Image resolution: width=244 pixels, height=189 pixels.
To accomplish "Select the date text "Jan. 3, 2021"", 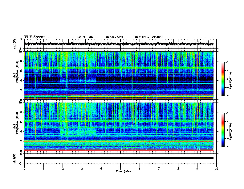I will click(x=86, y=37).
